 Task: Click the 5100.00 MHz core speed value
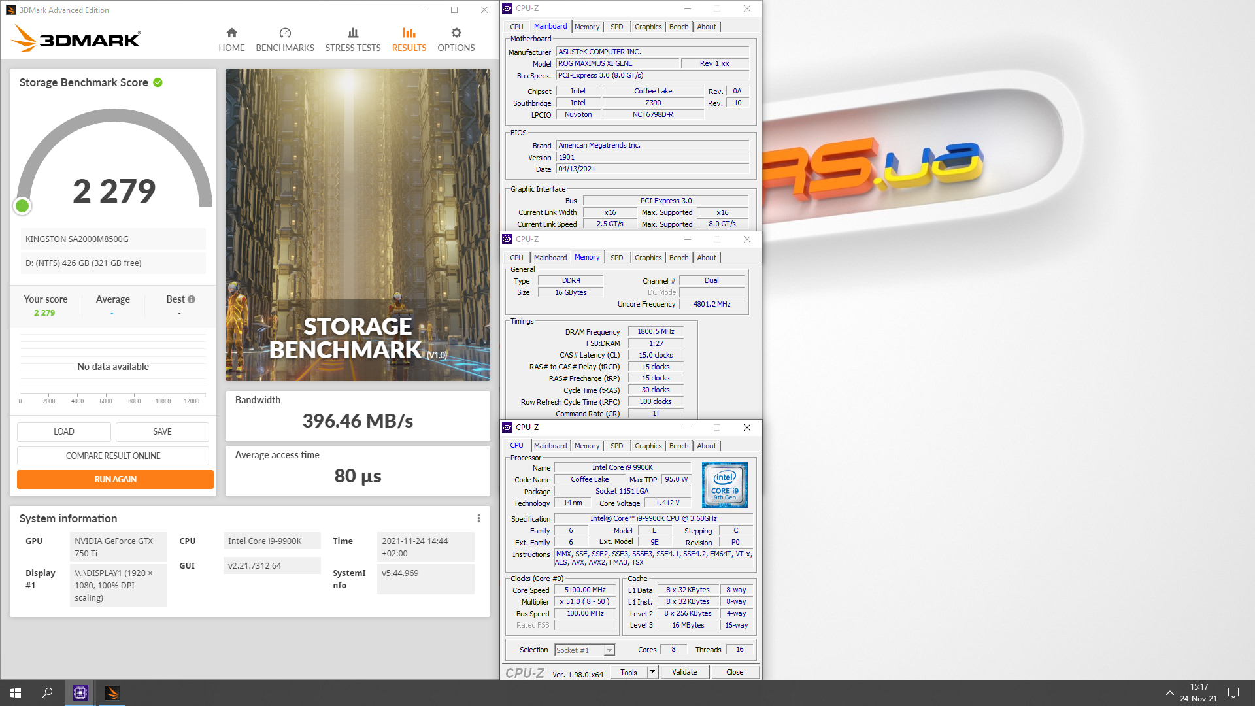[585, 590]
